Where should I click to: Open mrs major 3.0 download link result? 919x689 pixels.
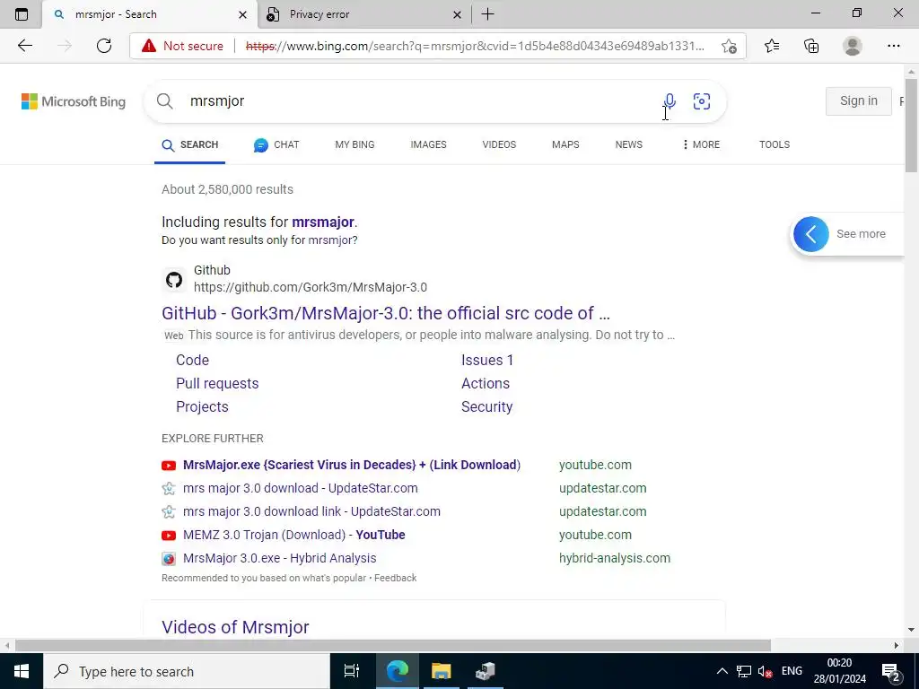point(311,511)
